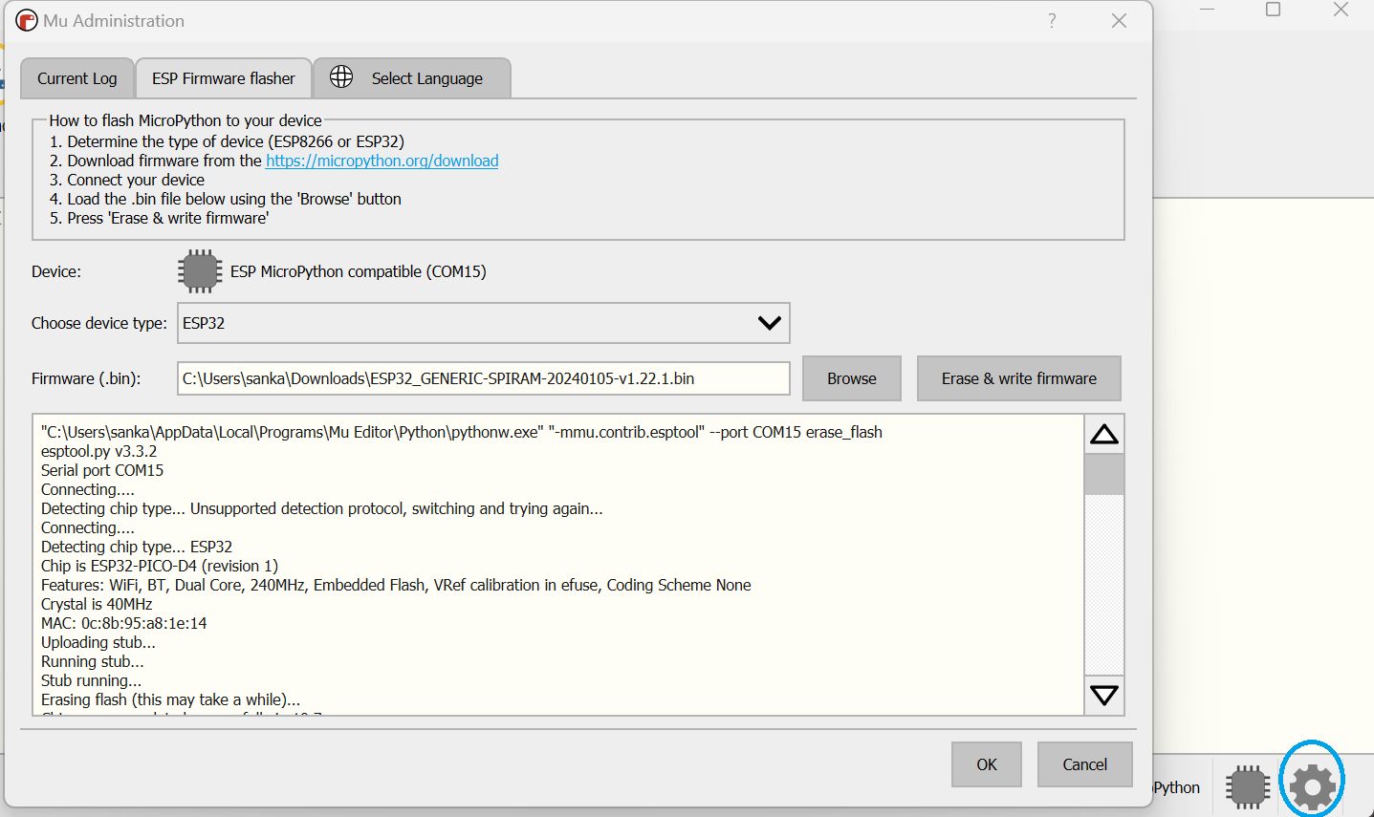Click the ESP device chip icon beside Device label

tap(200, 271)
